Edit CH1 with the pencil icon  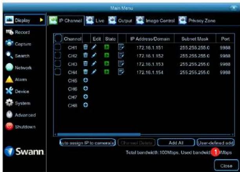point(94,47)
